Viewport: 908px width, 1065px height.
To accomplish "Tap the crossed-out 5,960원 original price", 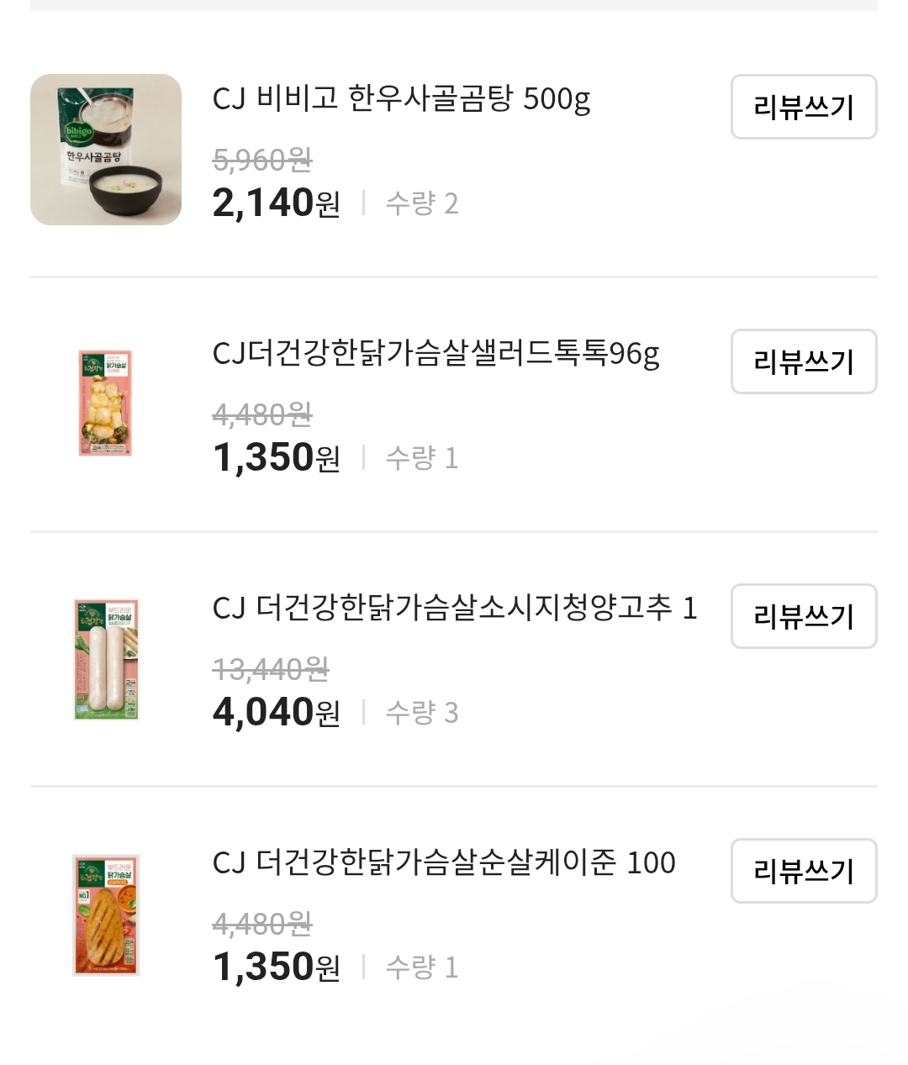I will tap(262, 159).
